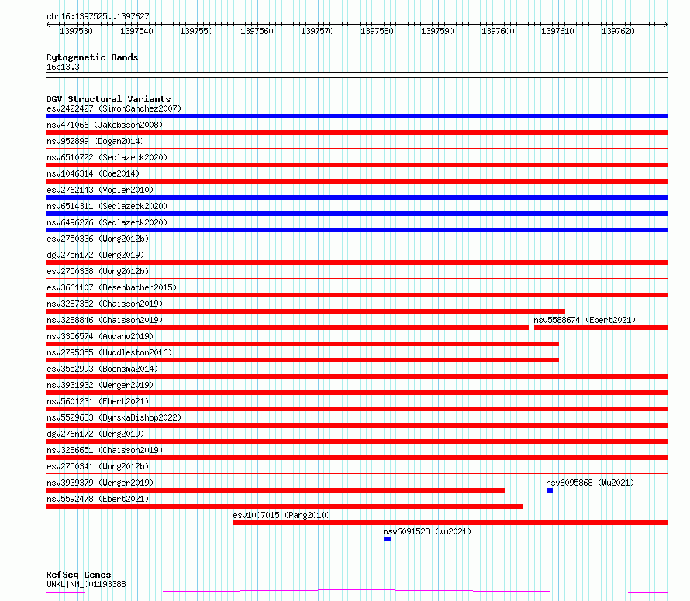Click ruler position 1397560

[257, 31]
